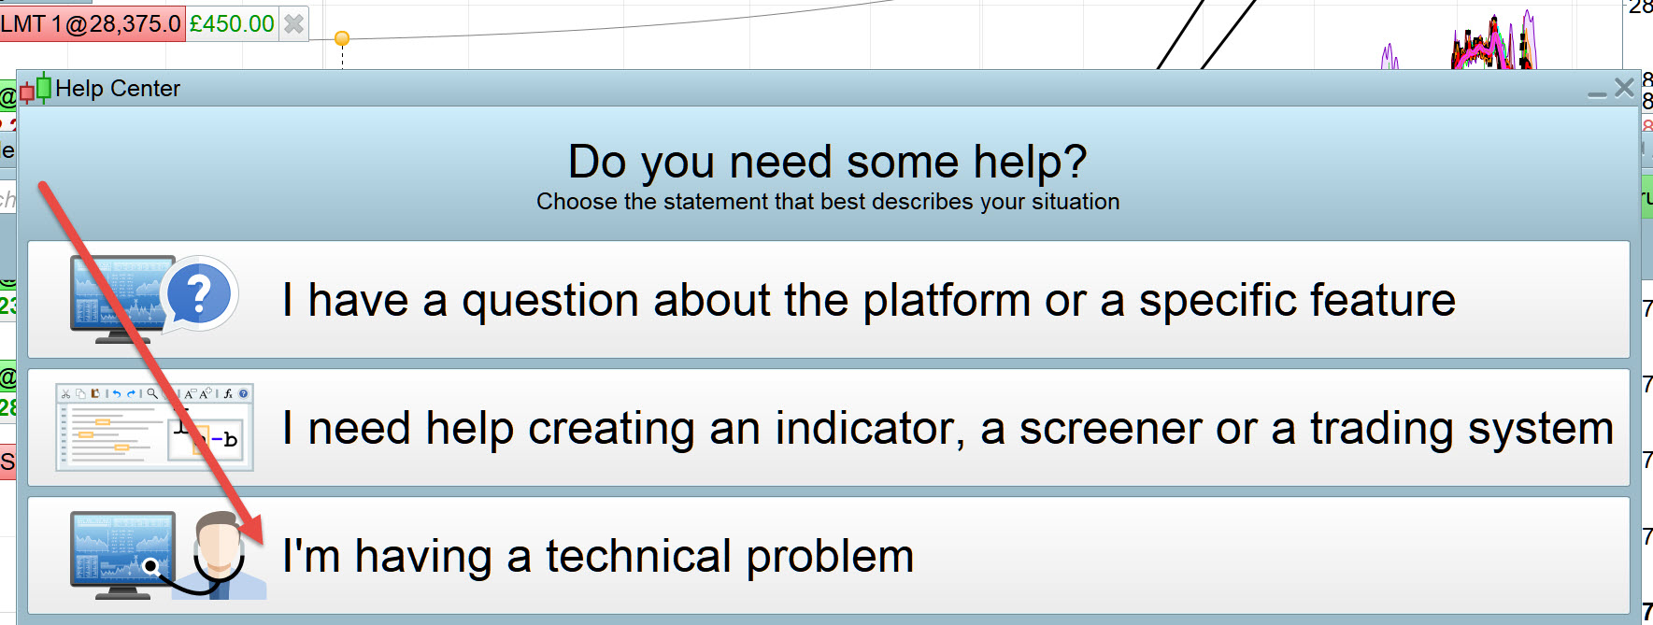The image size is (1653, 625).
Task: Click the £450.00 order value label
Action: point(232,24)
